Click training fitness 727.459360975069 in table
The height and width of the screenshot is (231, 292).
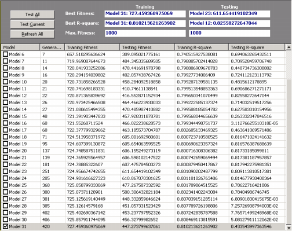(86, 226)
